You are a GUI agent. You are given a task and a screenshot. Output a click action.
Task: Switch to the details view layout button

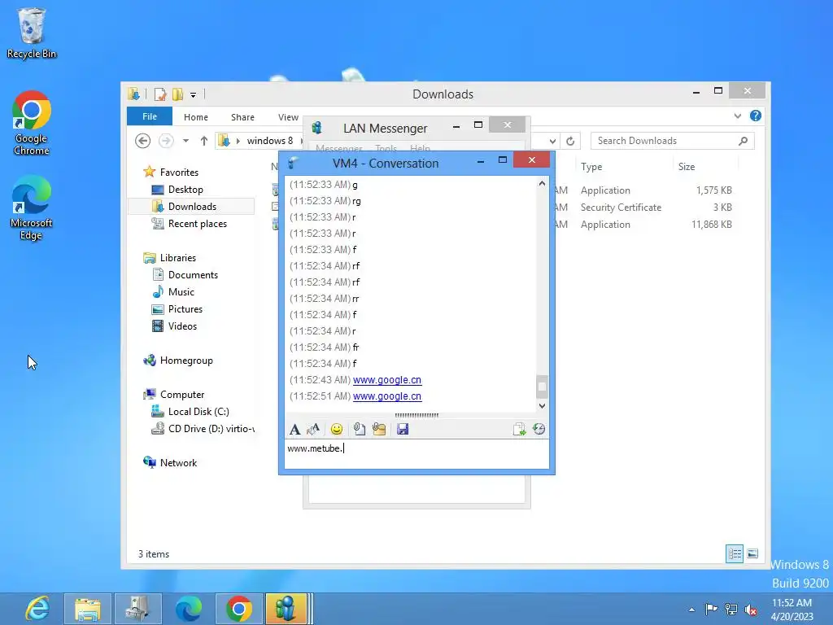735,553
